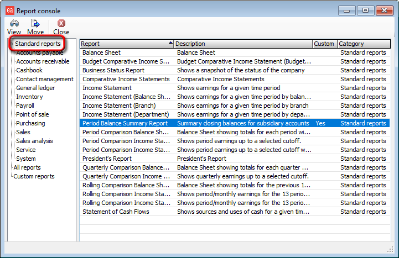
Task: Open the General ledger category
Action: pos(35,88)
